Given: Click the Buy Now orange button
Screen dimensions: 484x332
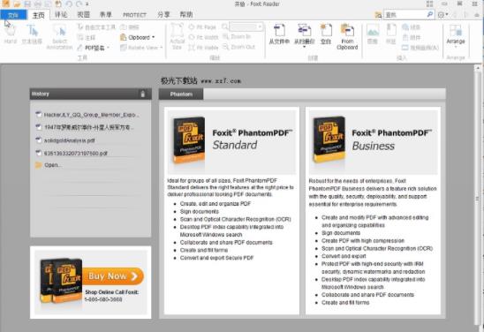Looking at the screenshot, I should point(113,275).
